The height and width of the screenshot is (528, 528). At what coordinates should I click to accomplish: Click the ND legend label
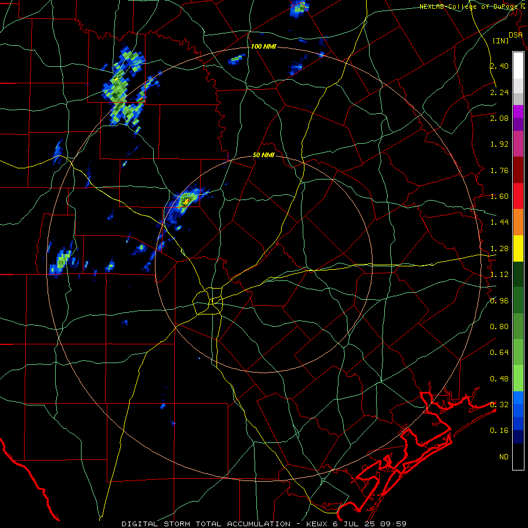[504, 457]
